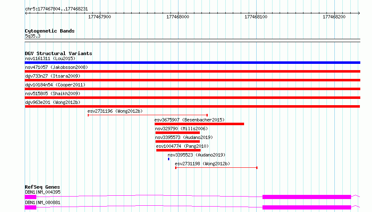Open variant esv2731198 (Wong2012b) label
Screen dimensions: 372x212
[202, 164]
